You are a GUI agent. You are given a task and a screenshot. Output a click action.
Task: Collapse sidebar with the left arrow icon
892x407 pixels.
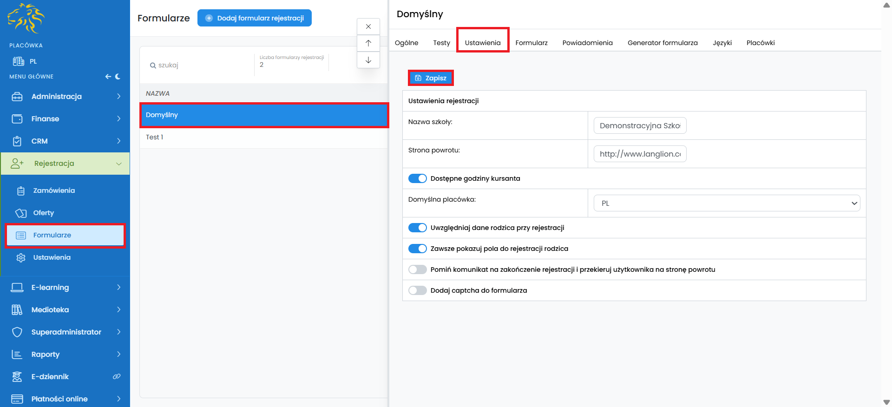click(x=108, y=77)
